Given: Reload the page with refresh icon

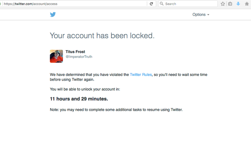Looking at the screenshot, I should click(151, 4).
